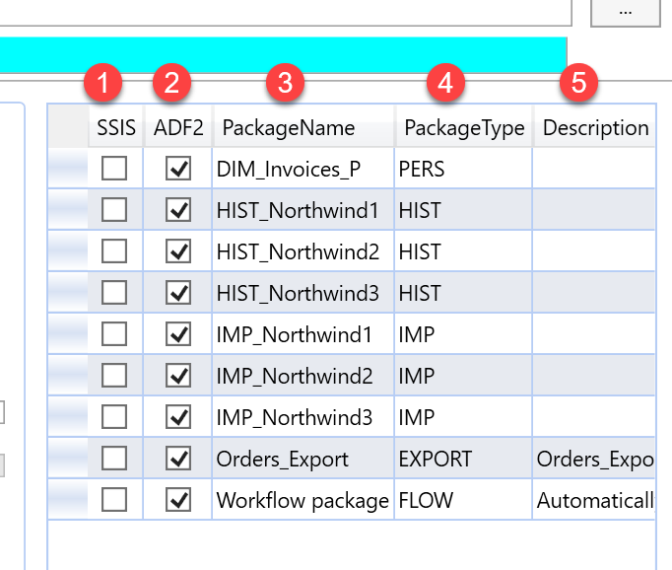
Task: Uncheck ADF2 box for IMP_Northwind2
Action: pos(178,376)
